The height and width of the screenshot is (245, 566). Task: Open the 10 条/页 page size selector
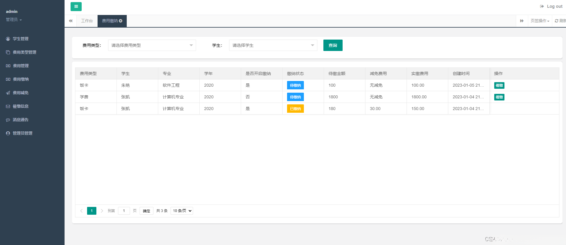coord(182,211)
